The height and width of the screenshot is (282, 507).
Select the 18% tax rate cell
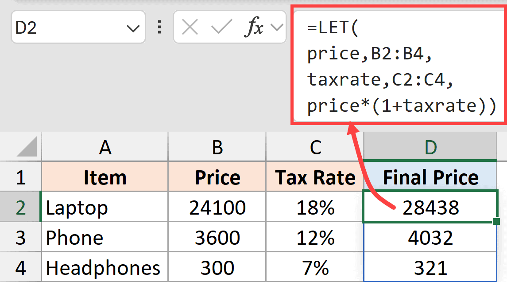tap(314, 207)
